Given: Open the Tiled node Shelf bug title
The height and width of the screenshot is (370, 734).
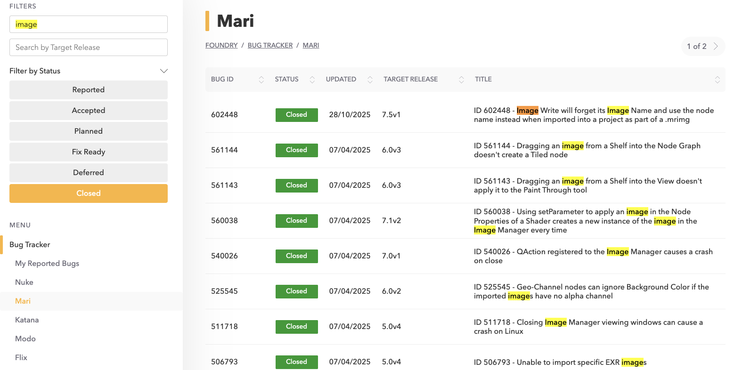Looking at the screenshot, I should [x=587, y=151].
